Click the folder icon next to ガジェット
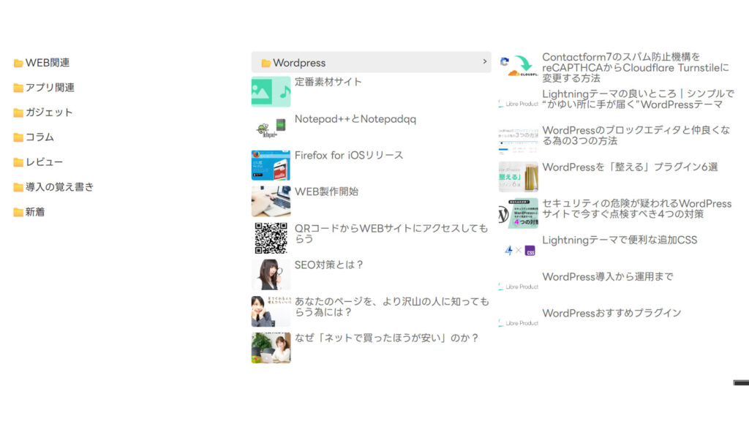 tap(18, 113)
